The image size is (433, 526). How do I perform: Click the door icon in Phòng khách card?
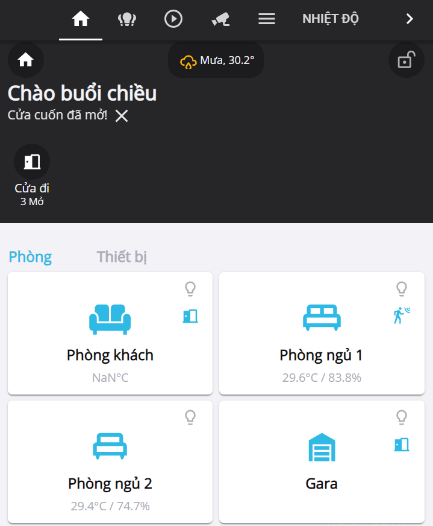190,316
